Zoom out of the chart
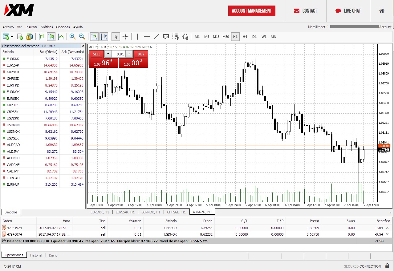 click(82, 37)
